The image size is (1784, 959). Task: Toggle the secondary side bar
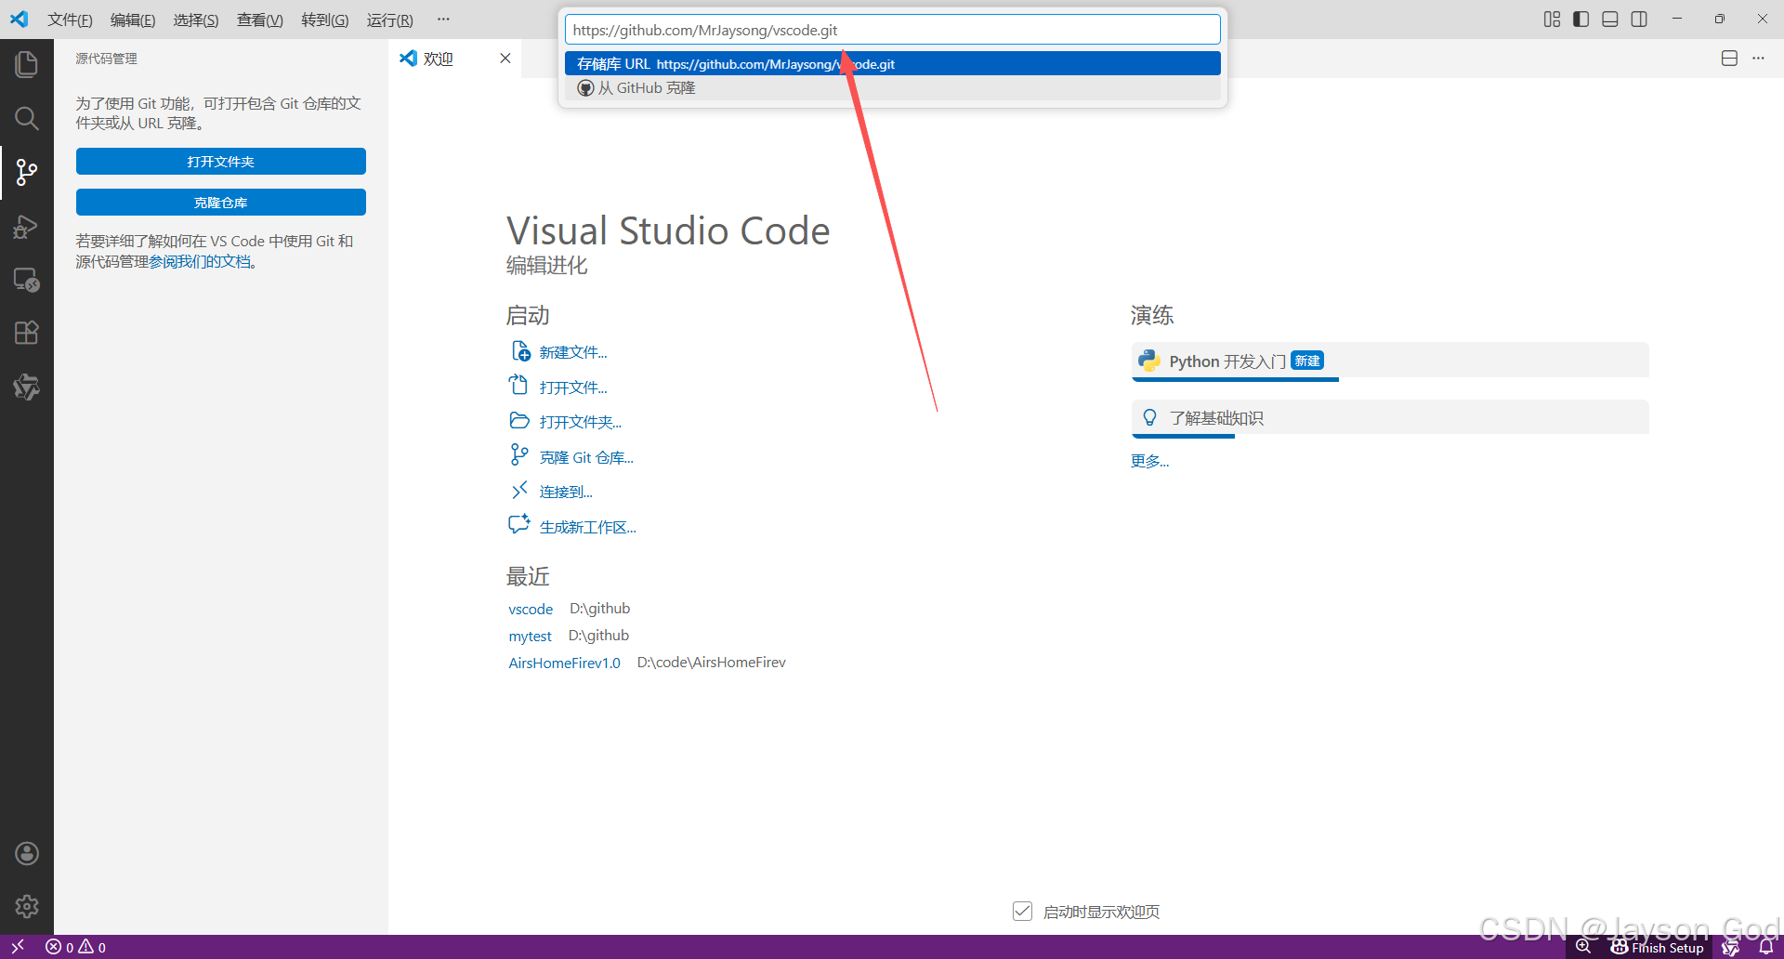1639,20
